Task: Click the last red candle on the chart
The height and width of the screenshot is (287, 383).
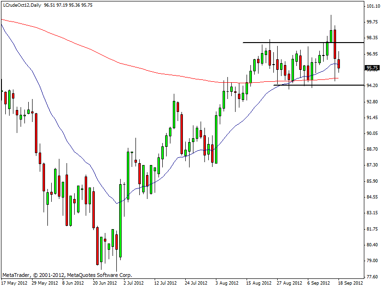Action: click(x=339, y=64)
